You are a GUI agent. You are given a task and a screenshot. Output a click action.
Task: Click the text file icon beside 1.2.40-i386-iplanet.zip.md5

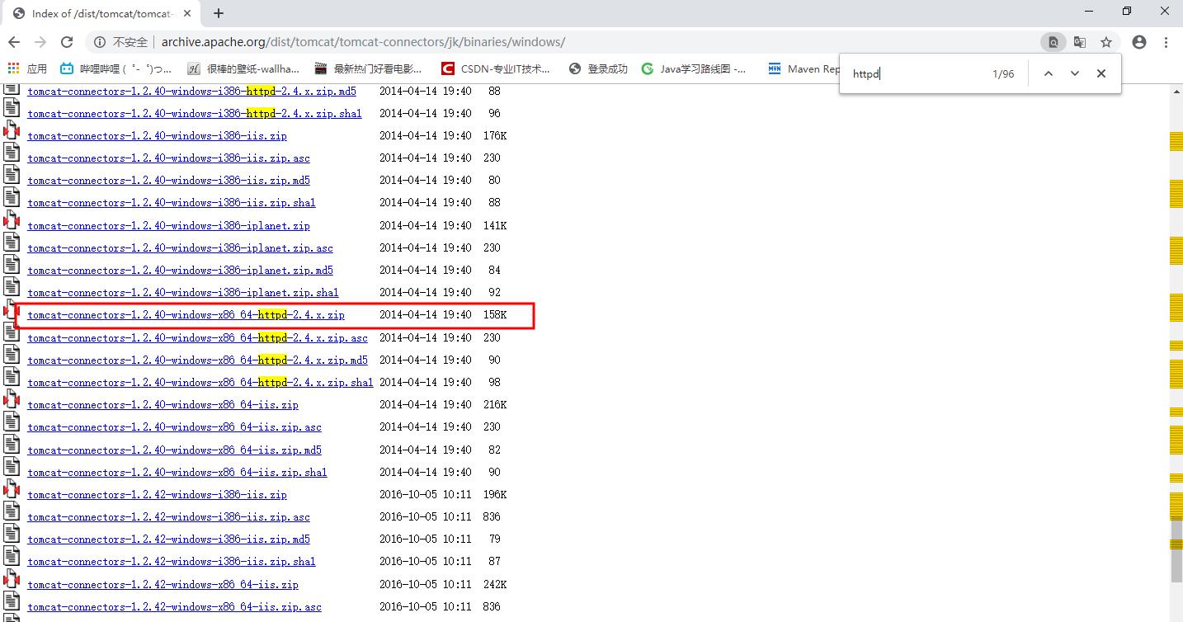click(12, 265)
